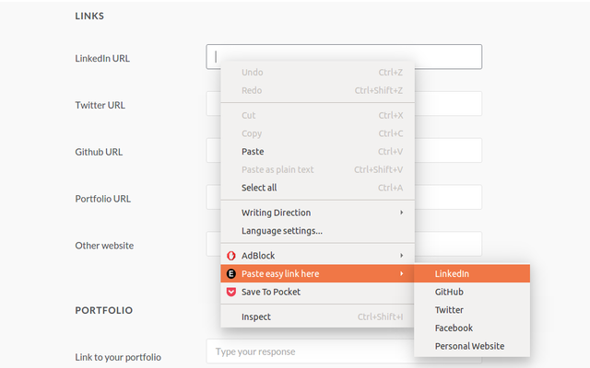
Task: Pick Facebook from the easy link submenu
Action: [x=472, y=328]
